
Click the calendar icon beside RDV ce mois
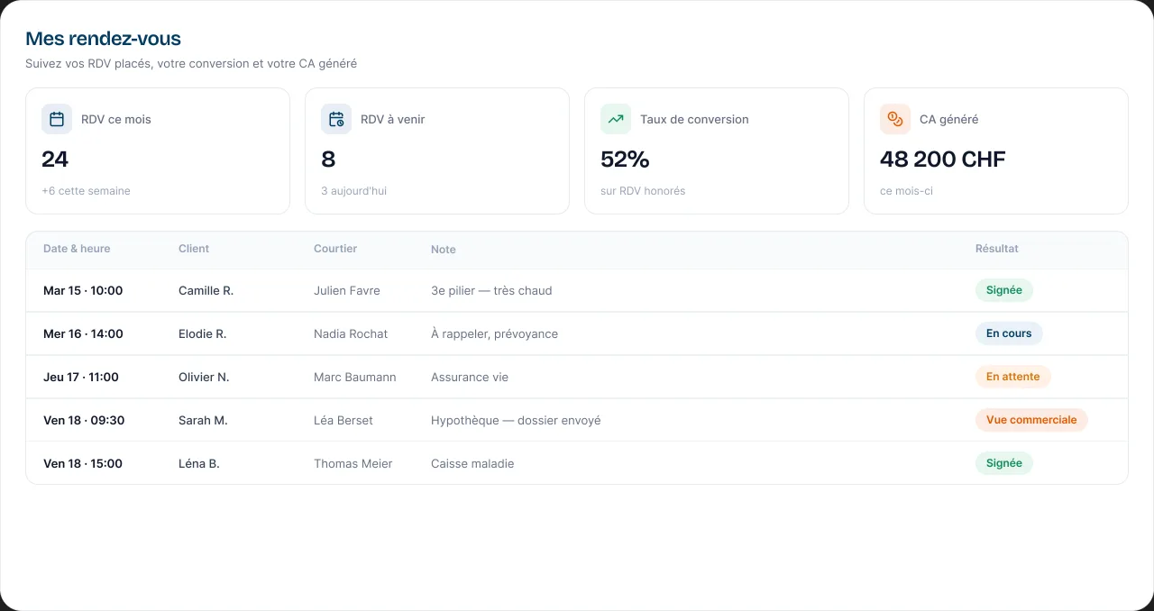pyautogui.click(x=57, y=119)
